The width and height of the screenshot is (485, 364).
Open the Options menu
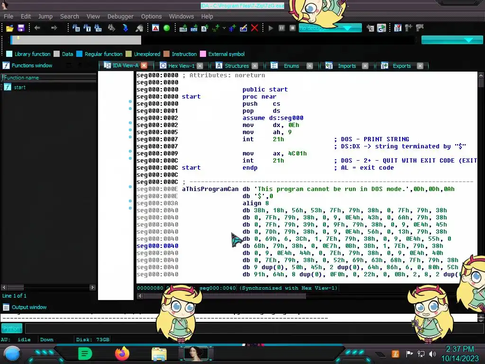tap(151, 17)
